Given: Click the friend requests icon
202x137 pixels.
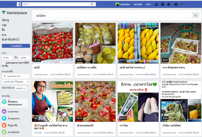Looking at the screenshot, I should click(x=156, y=4).
